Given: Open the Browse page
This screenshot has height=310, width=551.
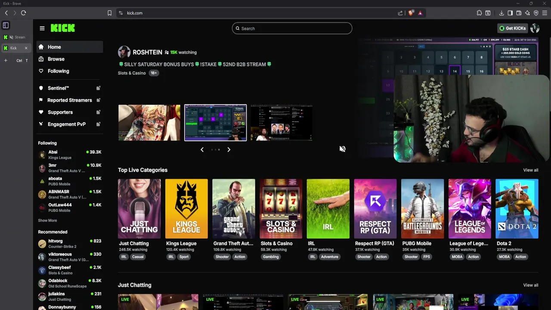Looking at the screenshot, I should [70, 59].
